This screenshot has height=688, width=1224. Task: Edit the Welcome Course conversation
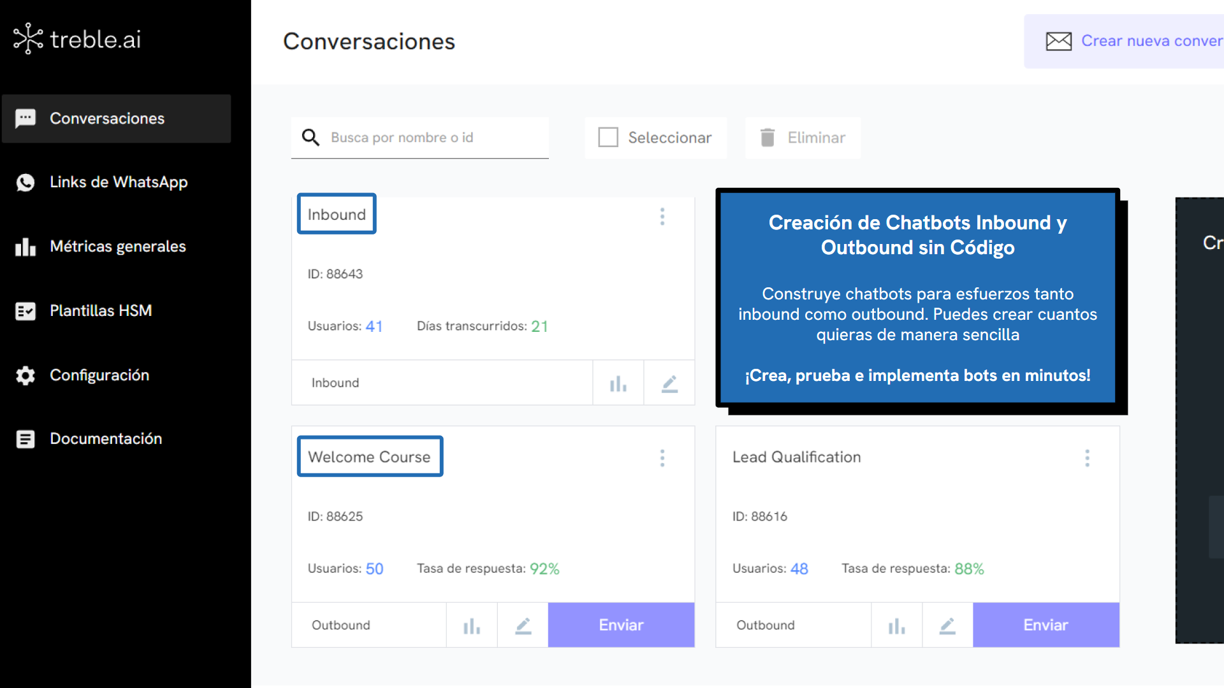tap(523, 626)
